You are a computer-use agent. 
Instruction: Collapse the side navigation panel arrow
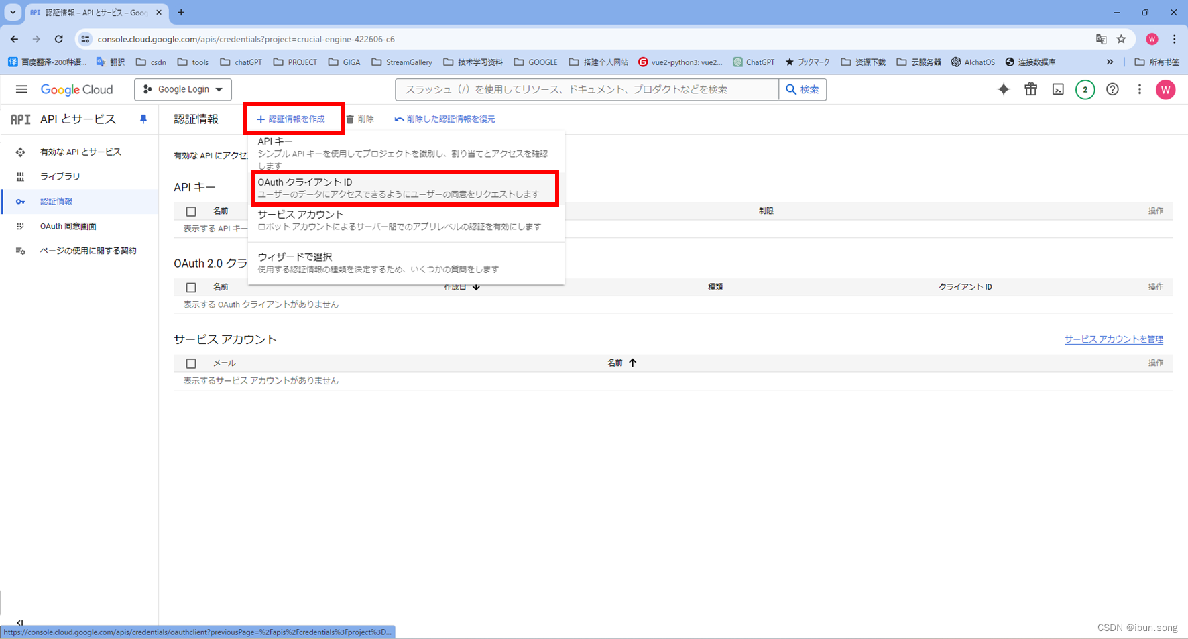[x=19, y=623]
